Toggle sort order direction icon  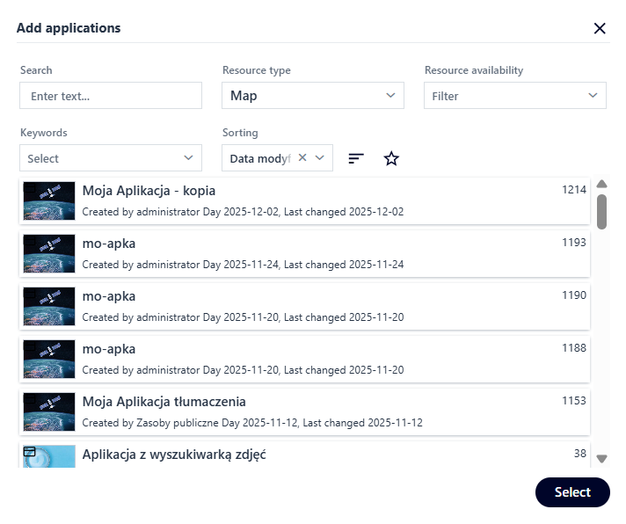coord(356,158)
